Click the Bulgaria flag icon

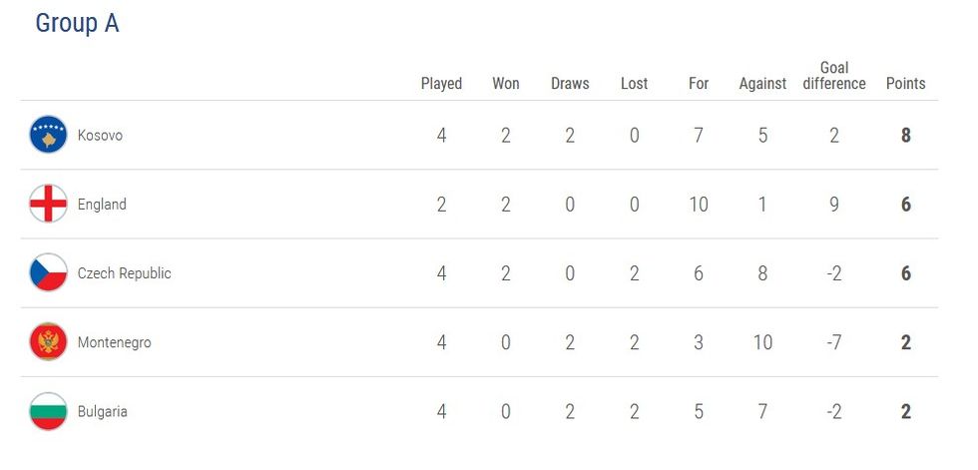[48, 411]
